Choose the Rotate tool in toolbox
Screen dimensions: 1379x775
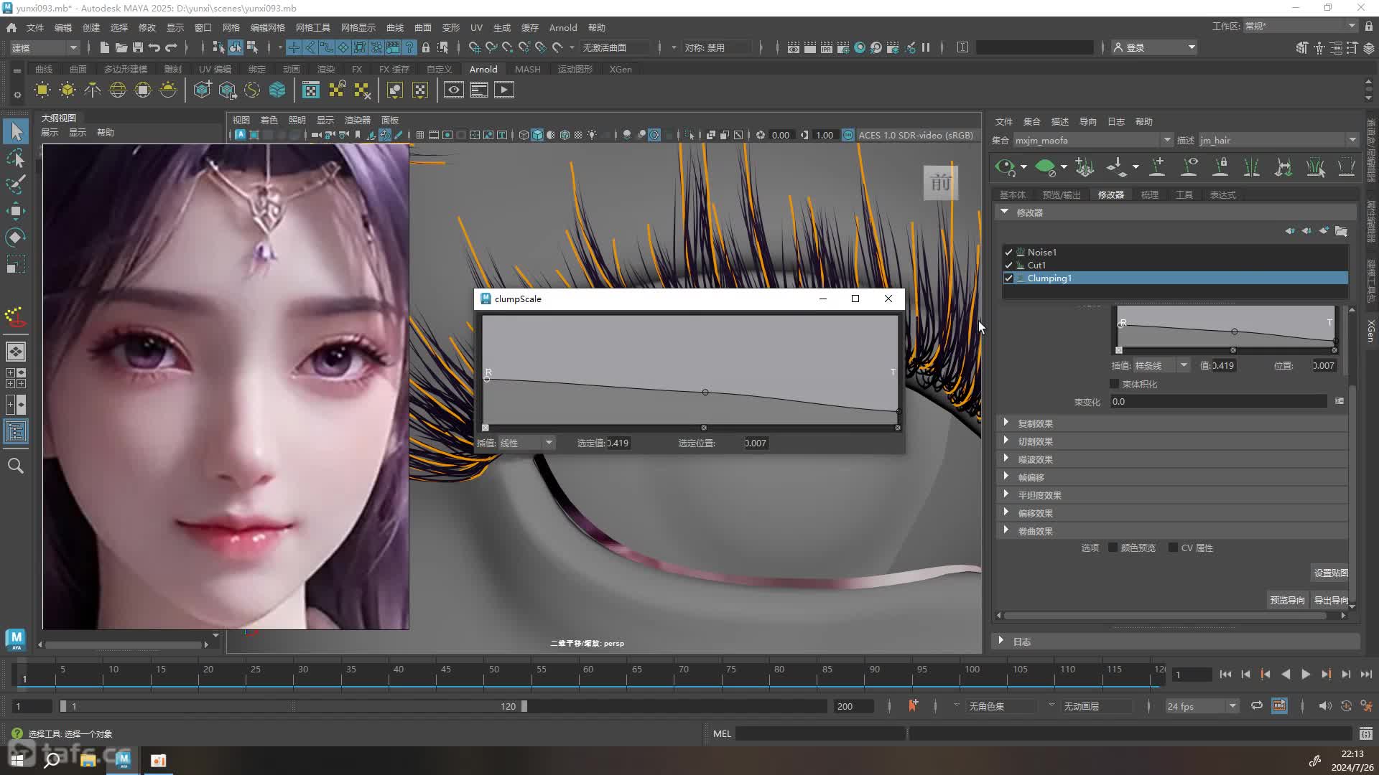tap(16, 238)
